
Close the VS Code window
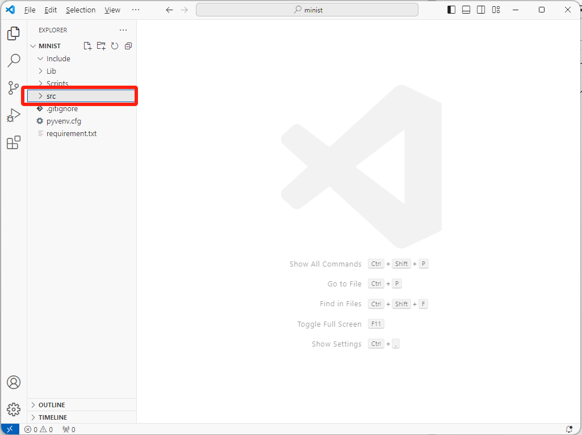(568, 10)
